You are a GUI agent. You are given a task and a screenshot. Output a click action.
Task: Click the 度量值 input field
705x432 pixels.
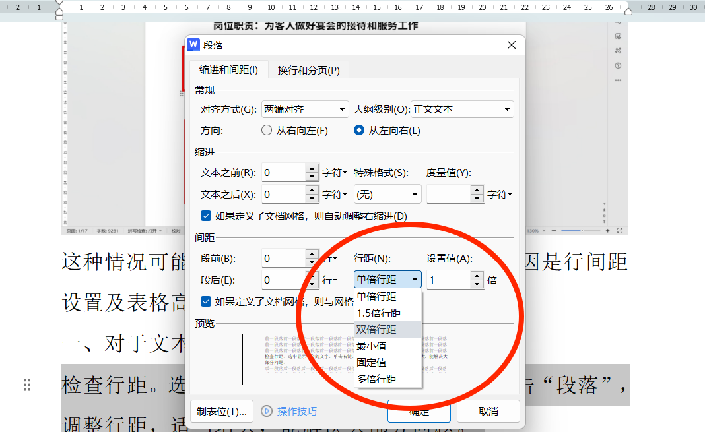tap(449, 195)
